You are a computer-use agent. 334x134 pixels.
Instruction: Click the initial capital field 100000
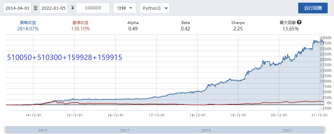(x=93, y=8)
